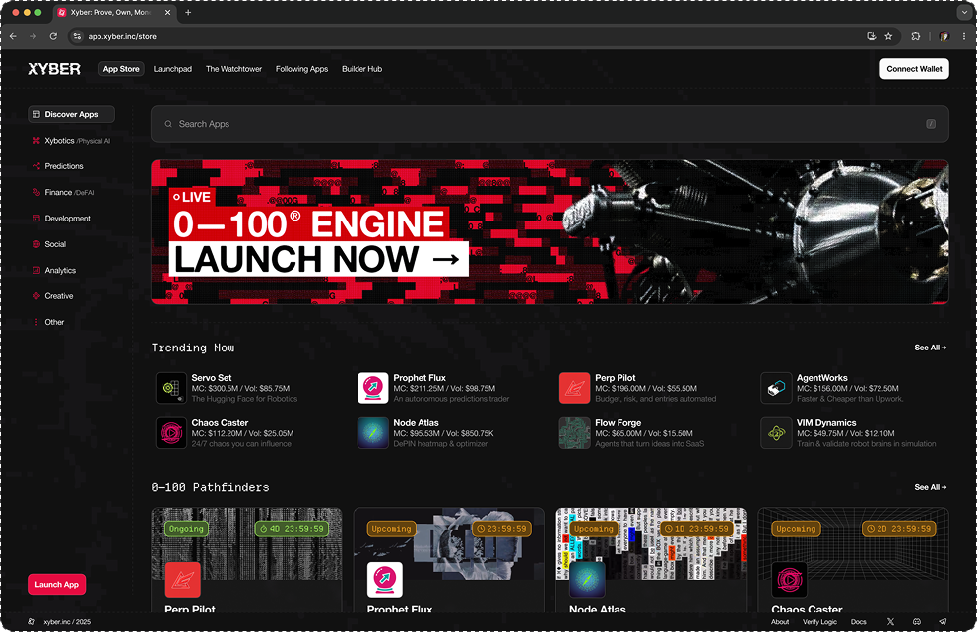Select the AgentWorks app icon
The width and height of the screenshot is (977, 632).
[776, 388]
